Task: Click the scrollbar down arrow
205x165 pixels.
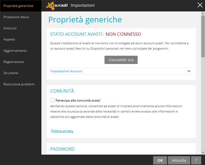Action: (x=203, y=152)
